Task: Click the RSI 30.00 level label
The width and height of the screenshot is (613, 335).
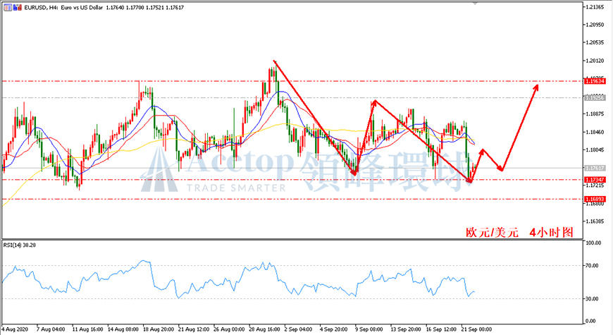Action: [593, 298]
